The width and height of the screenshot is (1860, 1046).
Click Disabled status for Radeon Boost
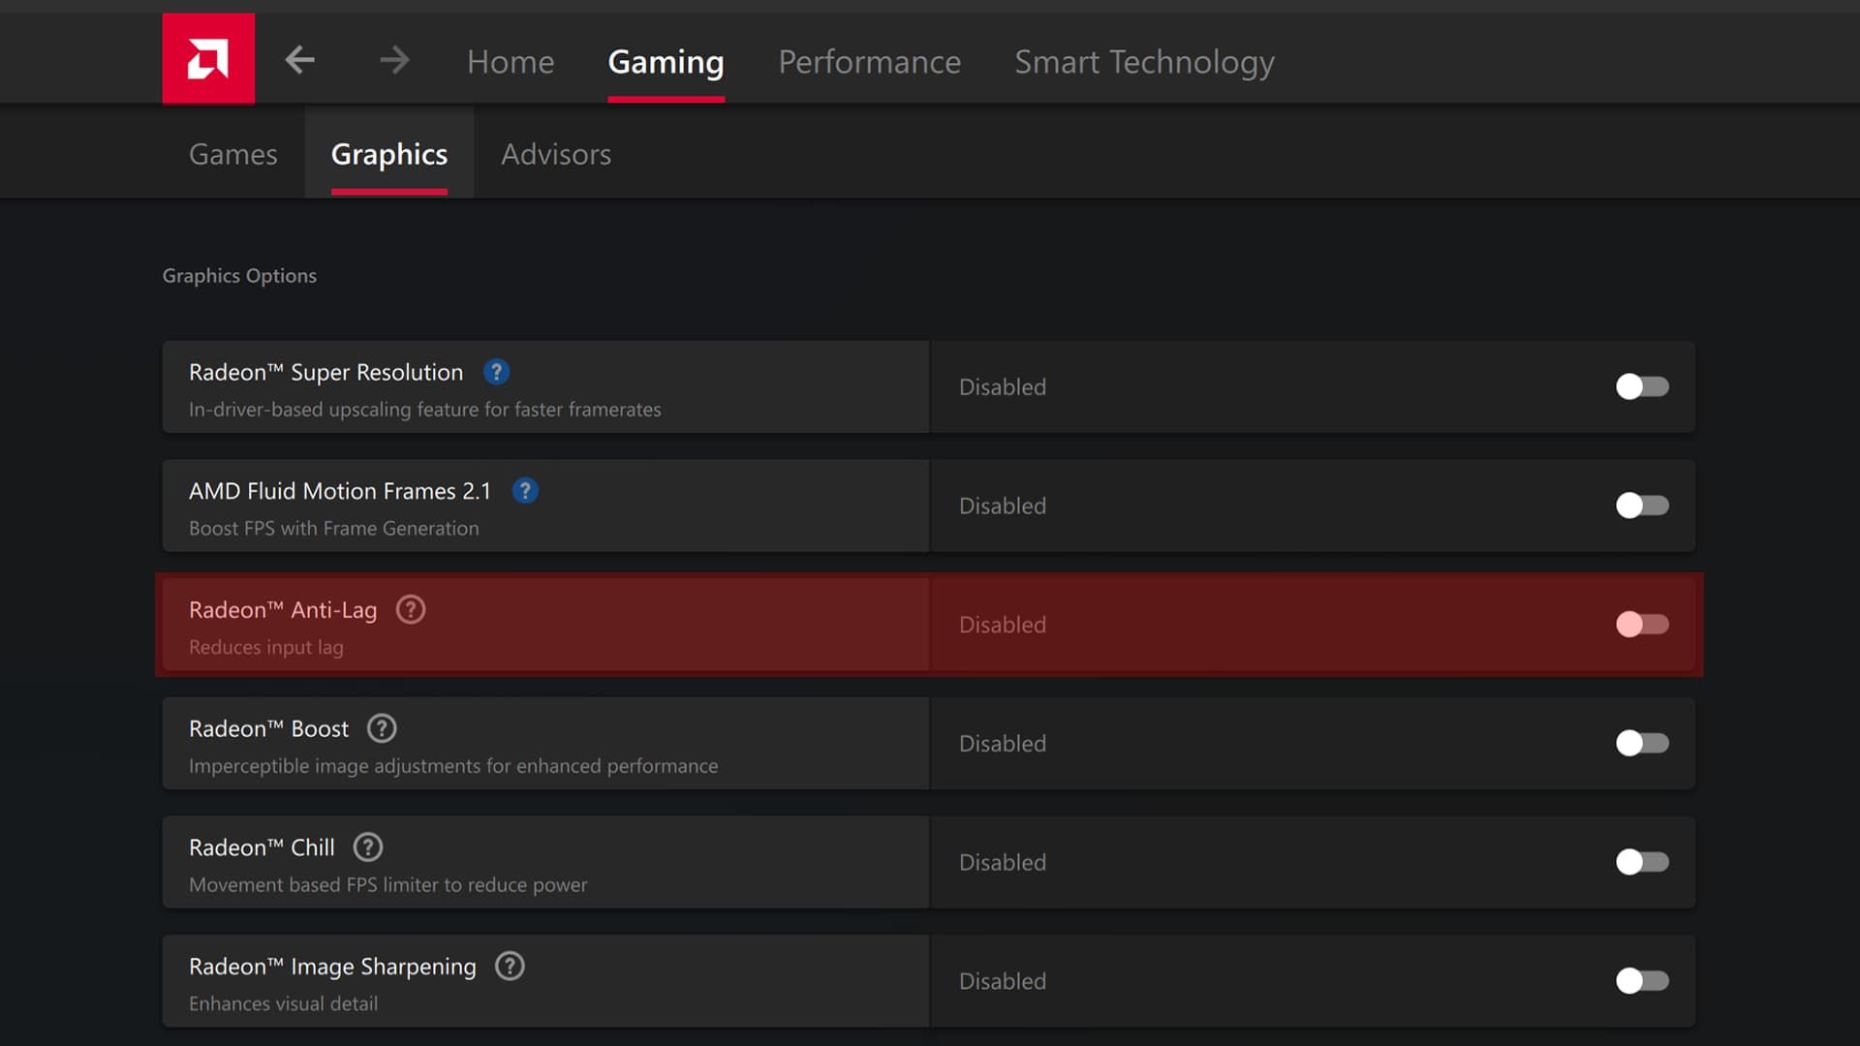click(1003, 744)
